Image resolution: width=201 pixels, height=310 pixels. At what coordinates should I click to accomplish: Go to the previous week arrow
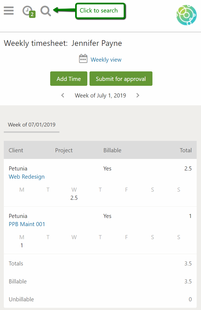[x=63, y=95]
